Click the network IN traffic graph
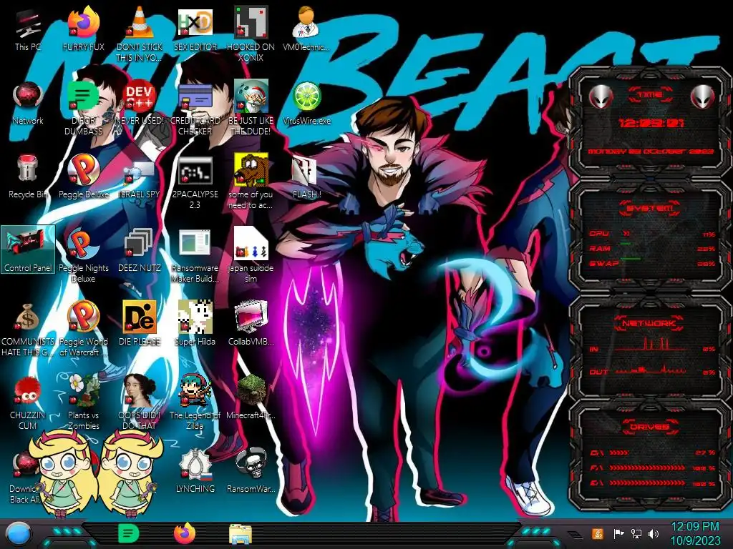 tap(651, 345)
